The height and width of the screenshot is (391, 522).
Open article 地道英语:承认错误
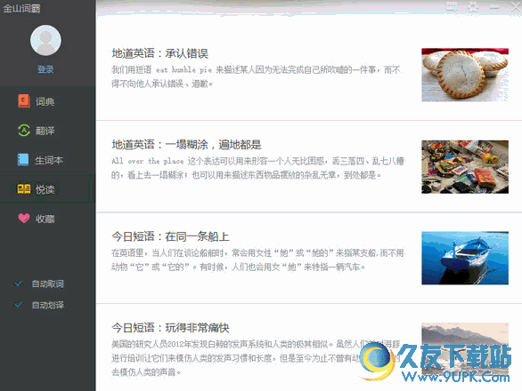point(160,53)
